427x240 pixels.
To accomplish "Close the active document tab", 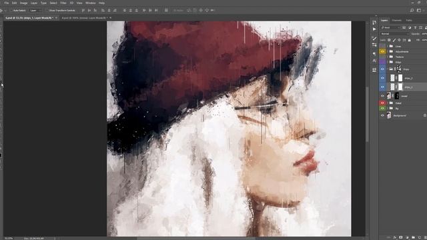I will 56,18.
